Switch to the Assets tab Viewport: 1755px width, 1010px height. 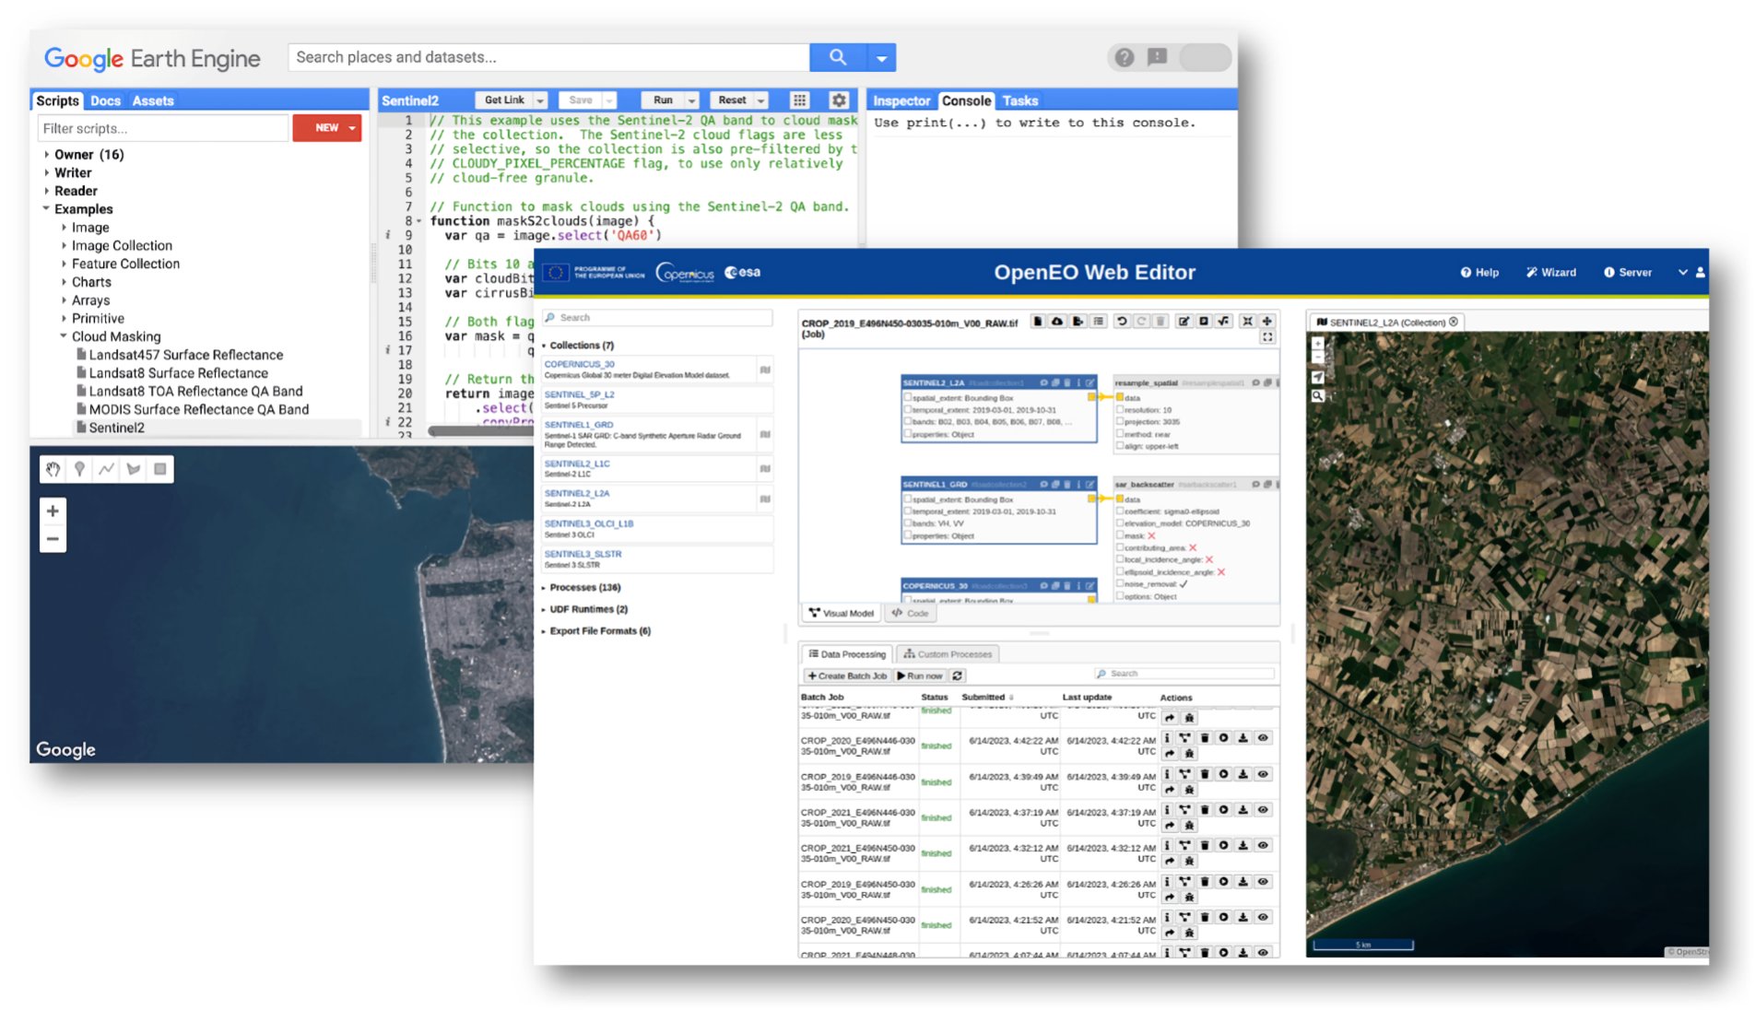point(153,101)
